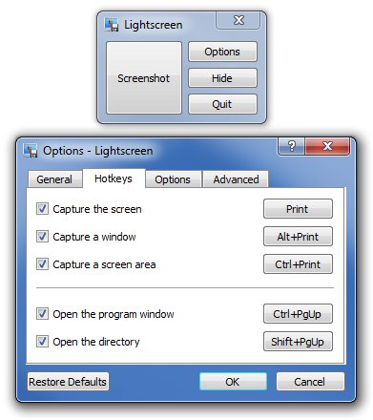Toggle Open the program window checkbox
This screenshot has height=420, width=373.
(x=42, y=314)
